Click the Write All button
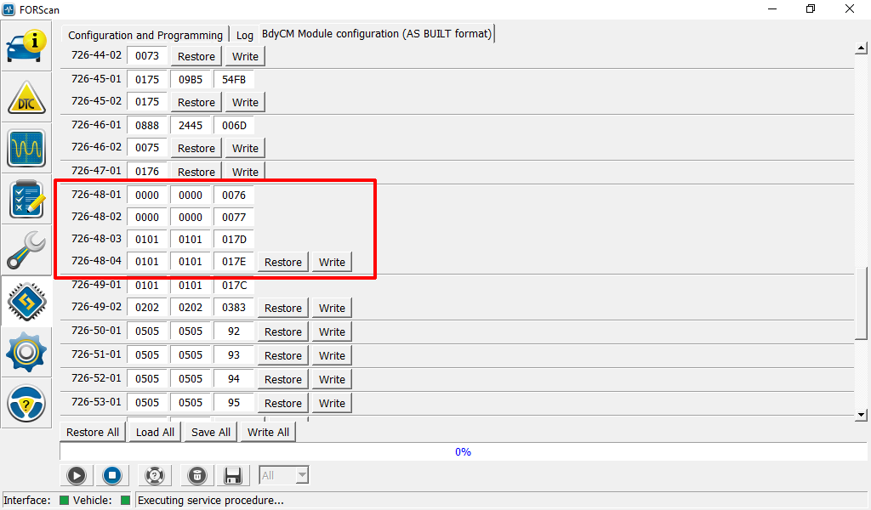Image resolution: width=871 pixels, height=510 pixels. 268,433
